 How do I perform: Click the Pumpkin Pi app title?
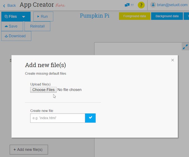(95, 16)
